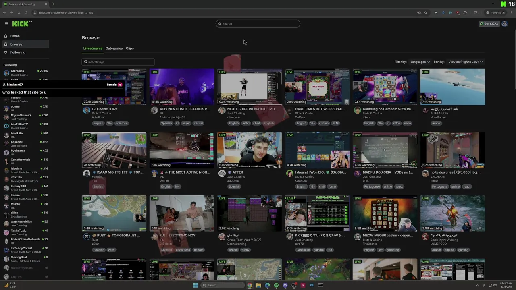
Task: Click the Windows taskbar Search box
Action: coord(223,285)
